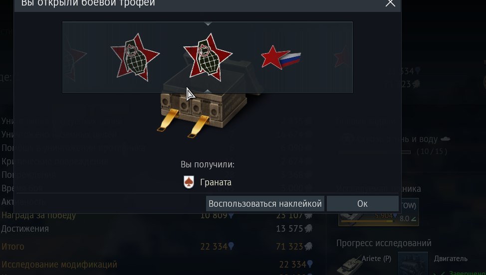Click the research progress bar showing 5 904
The width and height of the screenshot is (486, 275).
tap(367, 221)
